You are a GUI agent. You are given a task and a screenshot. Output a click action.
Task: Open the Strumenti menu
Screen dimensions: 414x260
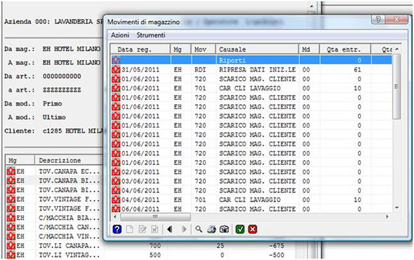coord(150,35)
